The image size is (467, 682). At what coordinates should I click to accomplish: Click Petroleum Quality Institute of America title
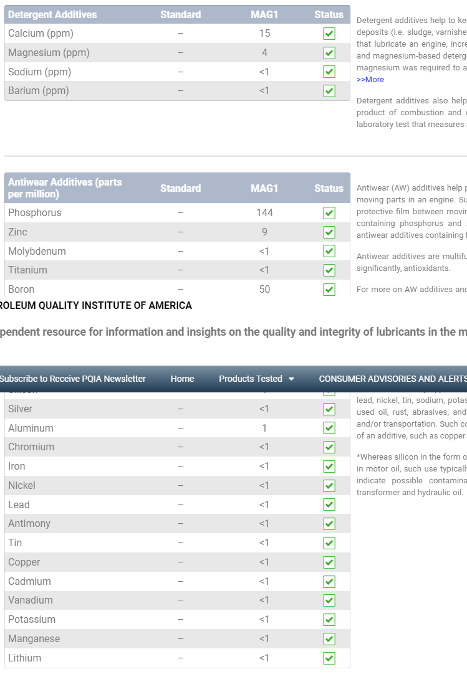click(x=96, y=305)
